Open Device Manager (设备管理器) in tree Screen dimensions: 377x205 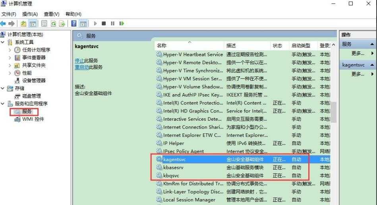coord(34,80)
